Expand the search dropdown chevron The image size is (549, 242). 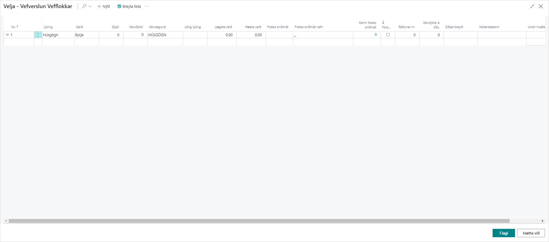pyautogui.click(x=90, y=6)
